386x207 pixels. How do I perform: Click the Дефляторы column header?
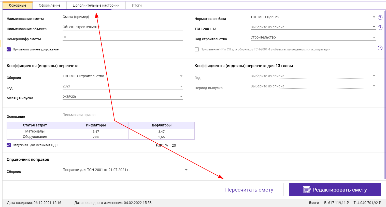pyautogui.click(x=162, y=125)
